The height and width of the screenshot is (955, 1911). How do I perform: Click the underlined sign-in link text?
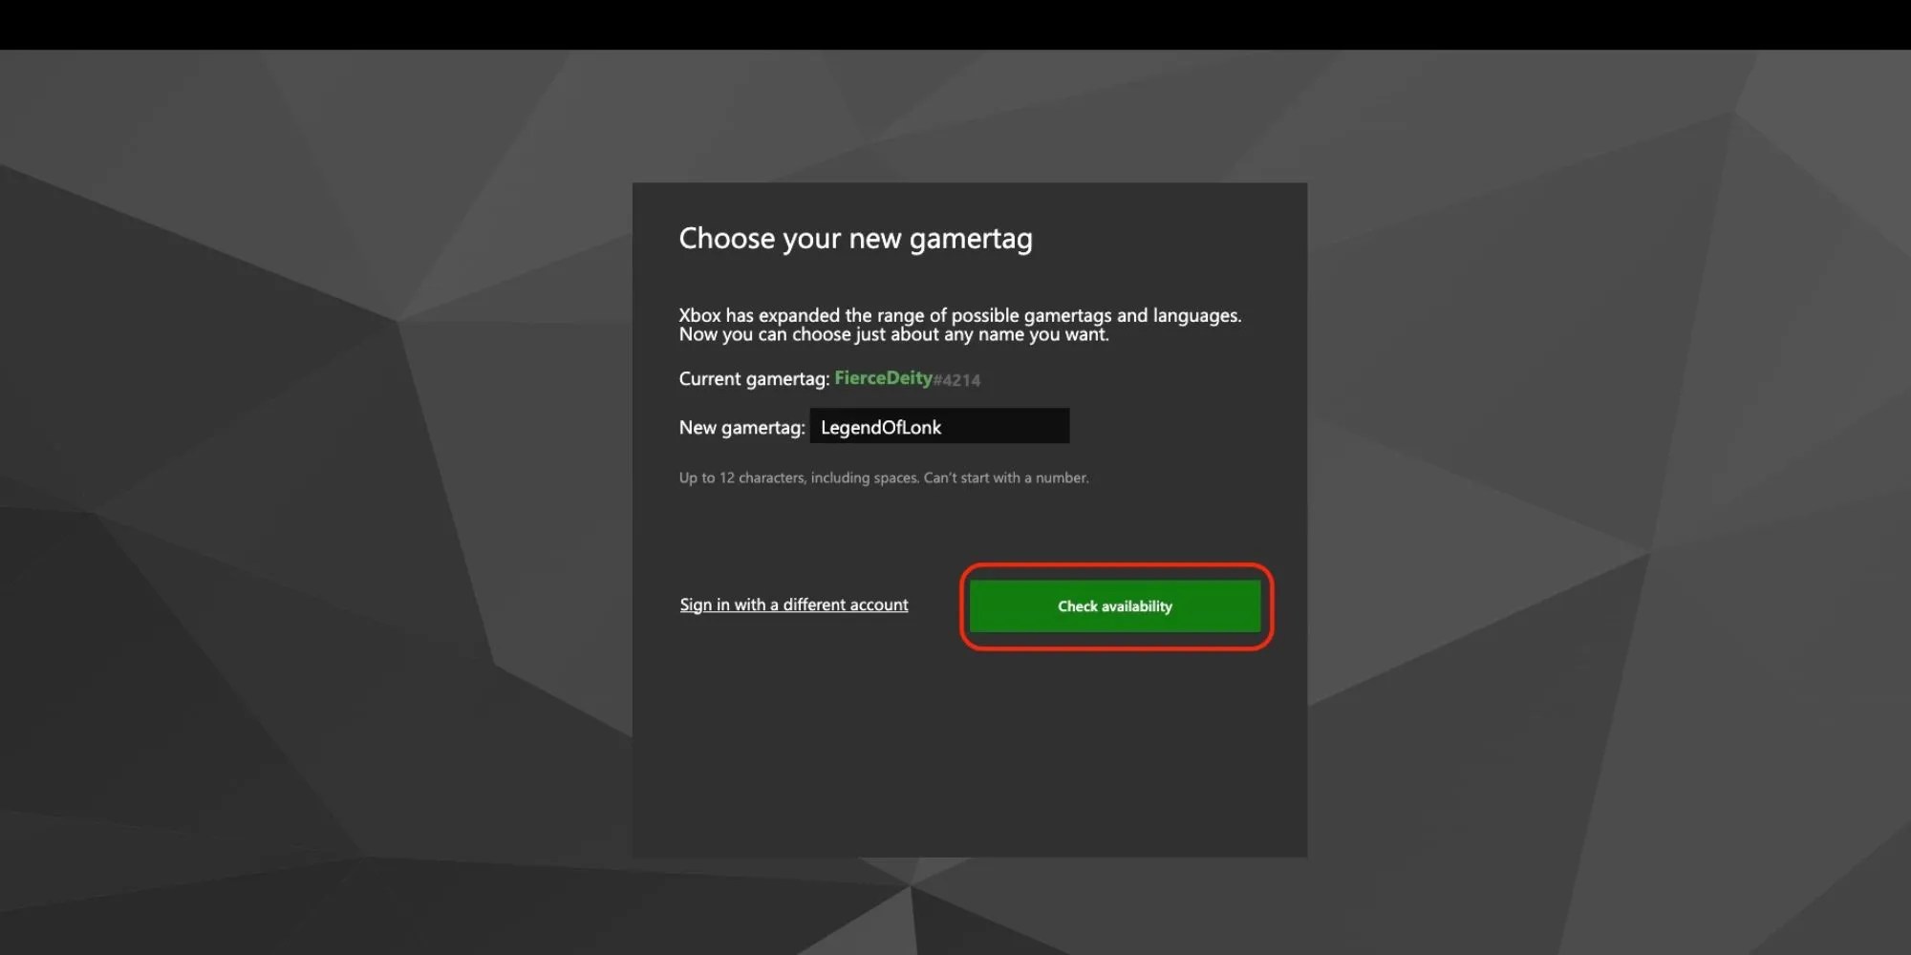click(793, 604)
